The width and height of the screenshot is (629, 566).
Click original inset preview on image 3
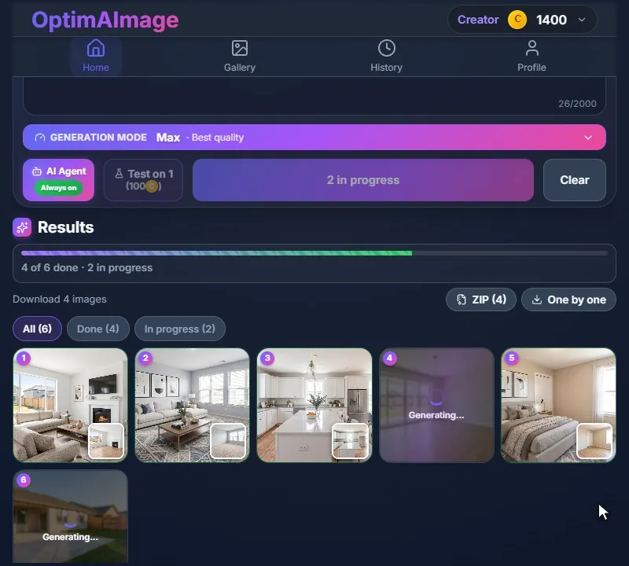pyautogui.click(x=350, y=440)
